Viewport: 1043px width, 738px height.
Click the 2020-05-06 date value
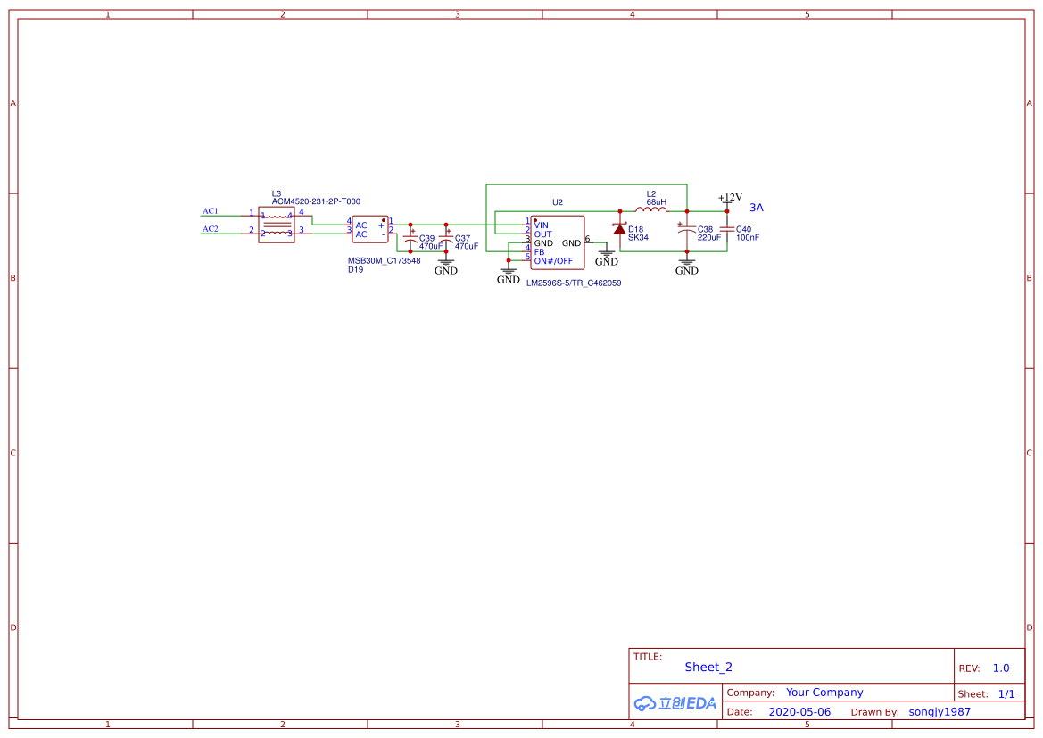[799, 712]
